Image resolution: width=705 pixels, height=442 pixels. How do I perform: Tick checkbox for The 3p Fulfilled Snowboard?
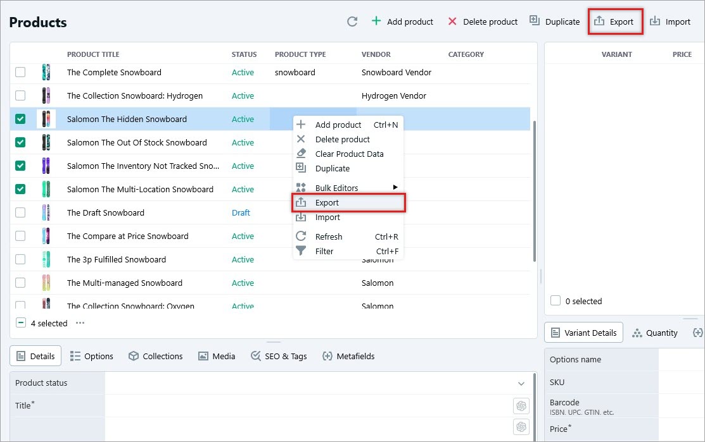(x=20, y=259)
